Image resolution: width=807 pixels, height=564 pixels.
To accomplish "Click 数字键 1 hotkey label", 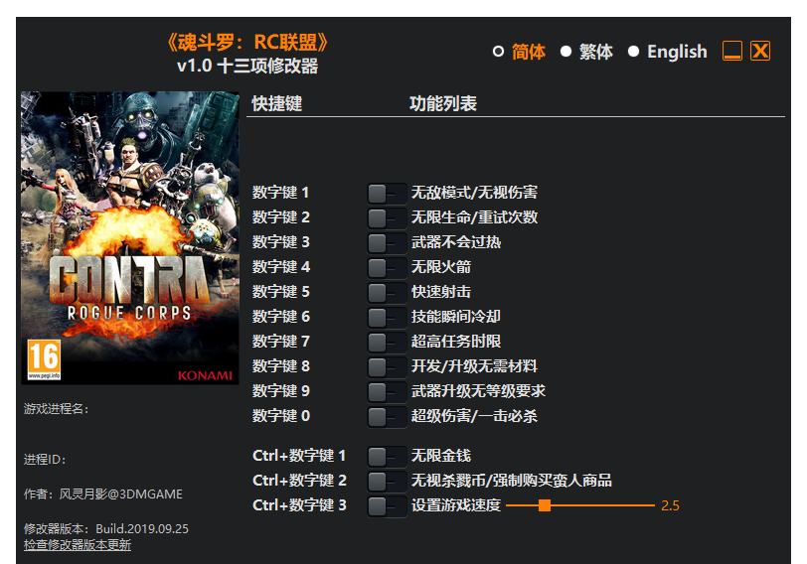I will [280, 193].
